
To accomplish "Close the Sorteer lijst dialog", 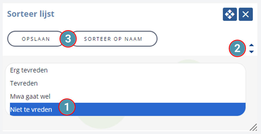I will click(x=246, y=14).
